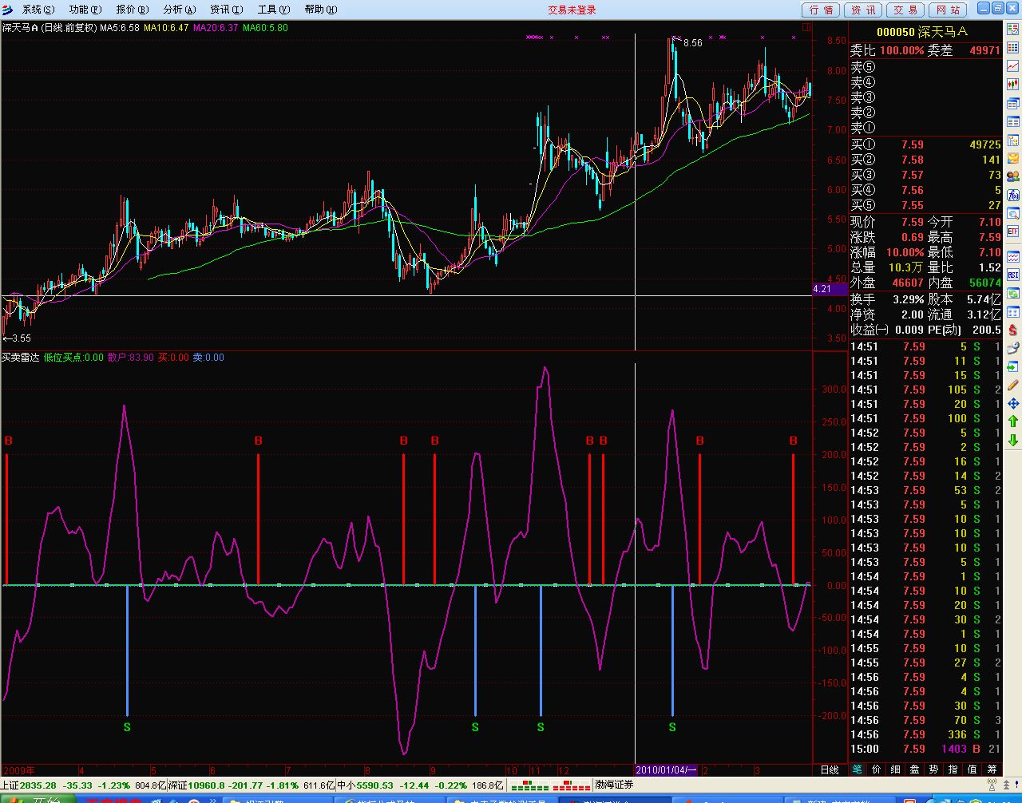Open the red trend line chart icon
The height and width of the screenshot is (803, 1022).
pos(1013,66)
